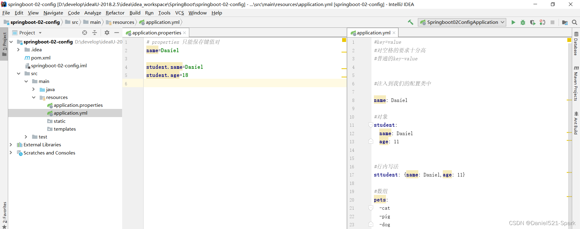Expand the test folder
This screenshot has height=229, width=580.
pyautogui.click(x=26, y=137)
